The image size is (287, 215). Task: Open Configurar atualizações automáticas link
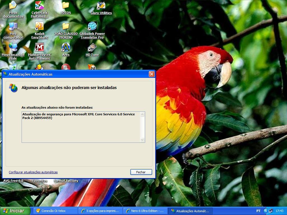(33, 172)
